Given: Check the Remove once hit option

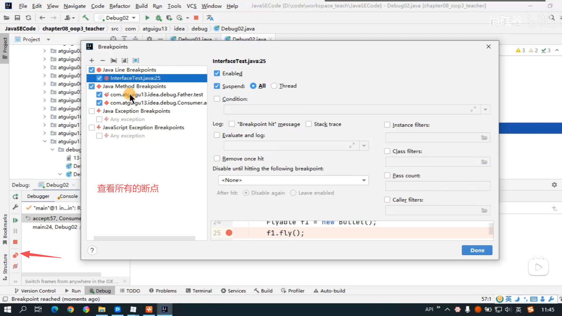Looking at the screenshot, I should coord(217,159).
